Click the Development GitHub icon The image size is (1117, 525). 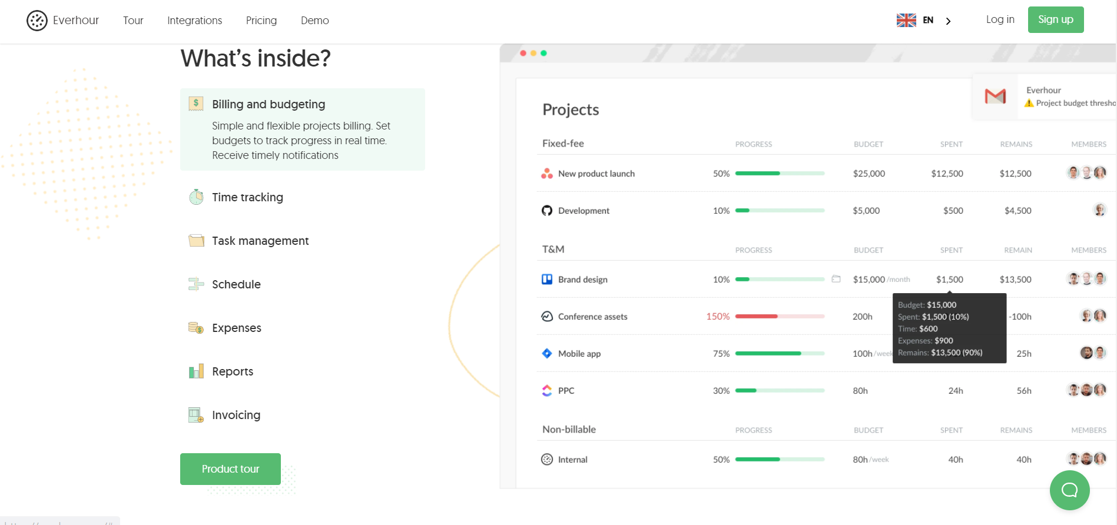547,210
